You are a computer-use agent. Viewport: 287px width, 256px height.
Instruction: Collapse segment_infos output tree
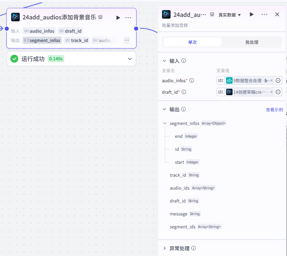(165, 123)
